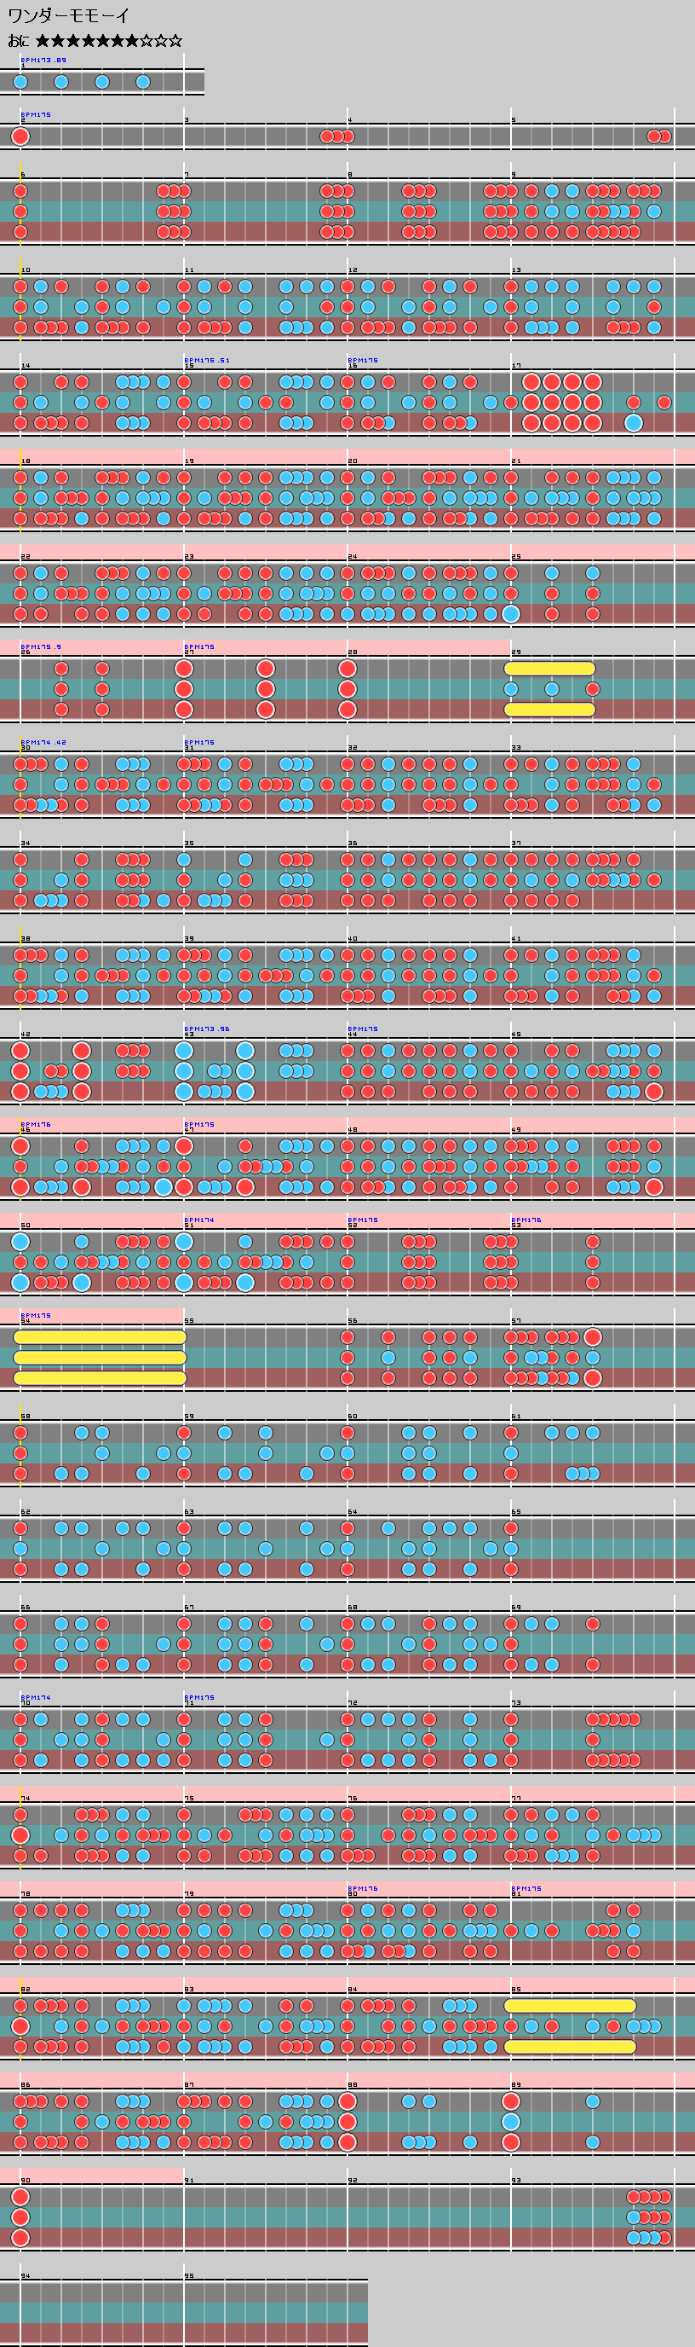The image size is (695, 2347).
Task: Click the BPM173.89 label
Action: [43, 61]
